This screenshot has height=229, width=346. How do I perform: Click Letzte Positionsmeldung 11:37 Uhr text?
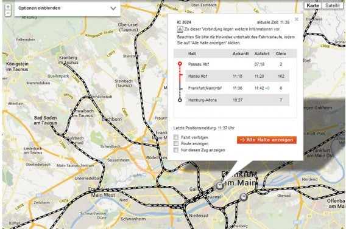coord(204,128)
